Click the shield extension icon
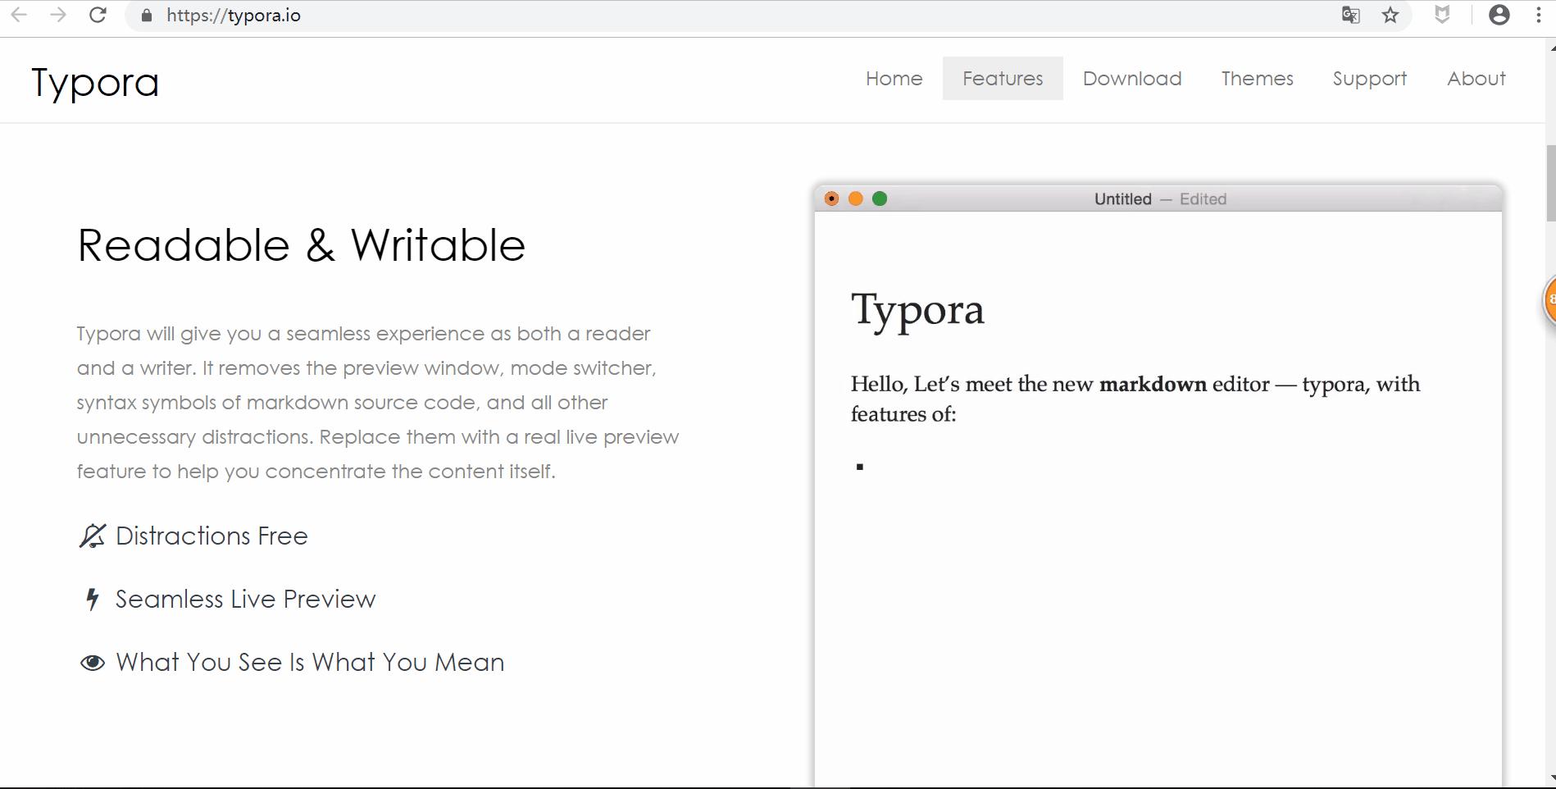1556x789 pixels. (1442, 15)
